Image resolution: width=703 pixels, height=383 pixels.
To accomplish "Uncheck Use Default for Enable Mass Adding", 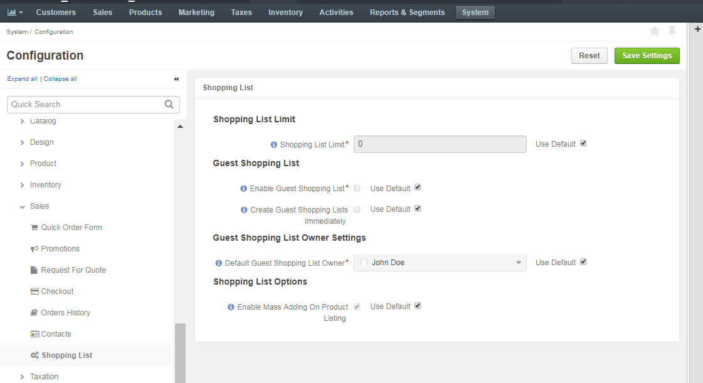I will point(418,305).
